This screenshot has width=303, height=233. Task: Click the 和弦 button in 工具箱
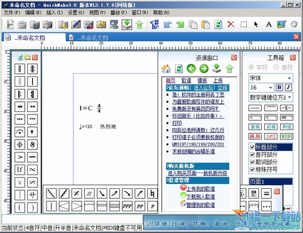click(287, 126)
